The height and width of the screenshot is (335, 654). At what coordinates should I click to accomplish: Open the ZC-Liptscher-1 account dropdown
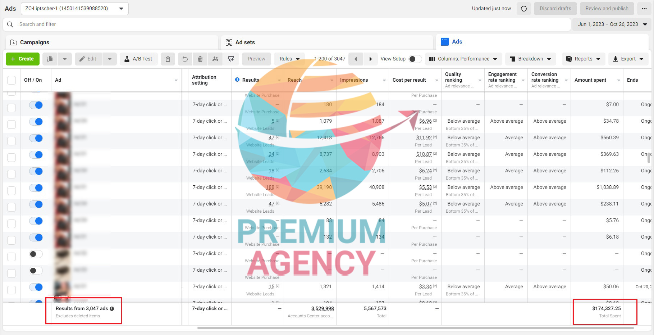(75, 9)
